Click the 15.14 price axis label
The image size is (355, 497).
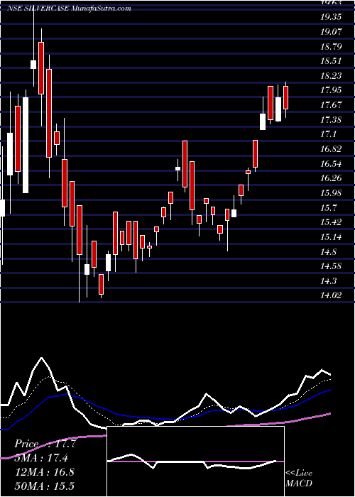click(331, 236)
